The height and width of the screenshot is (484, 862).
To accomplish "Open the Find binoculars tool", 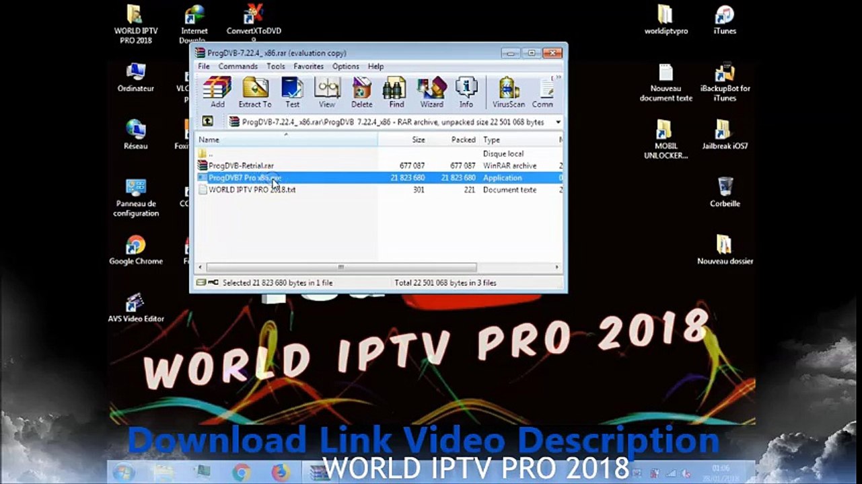I will [396, 92].
